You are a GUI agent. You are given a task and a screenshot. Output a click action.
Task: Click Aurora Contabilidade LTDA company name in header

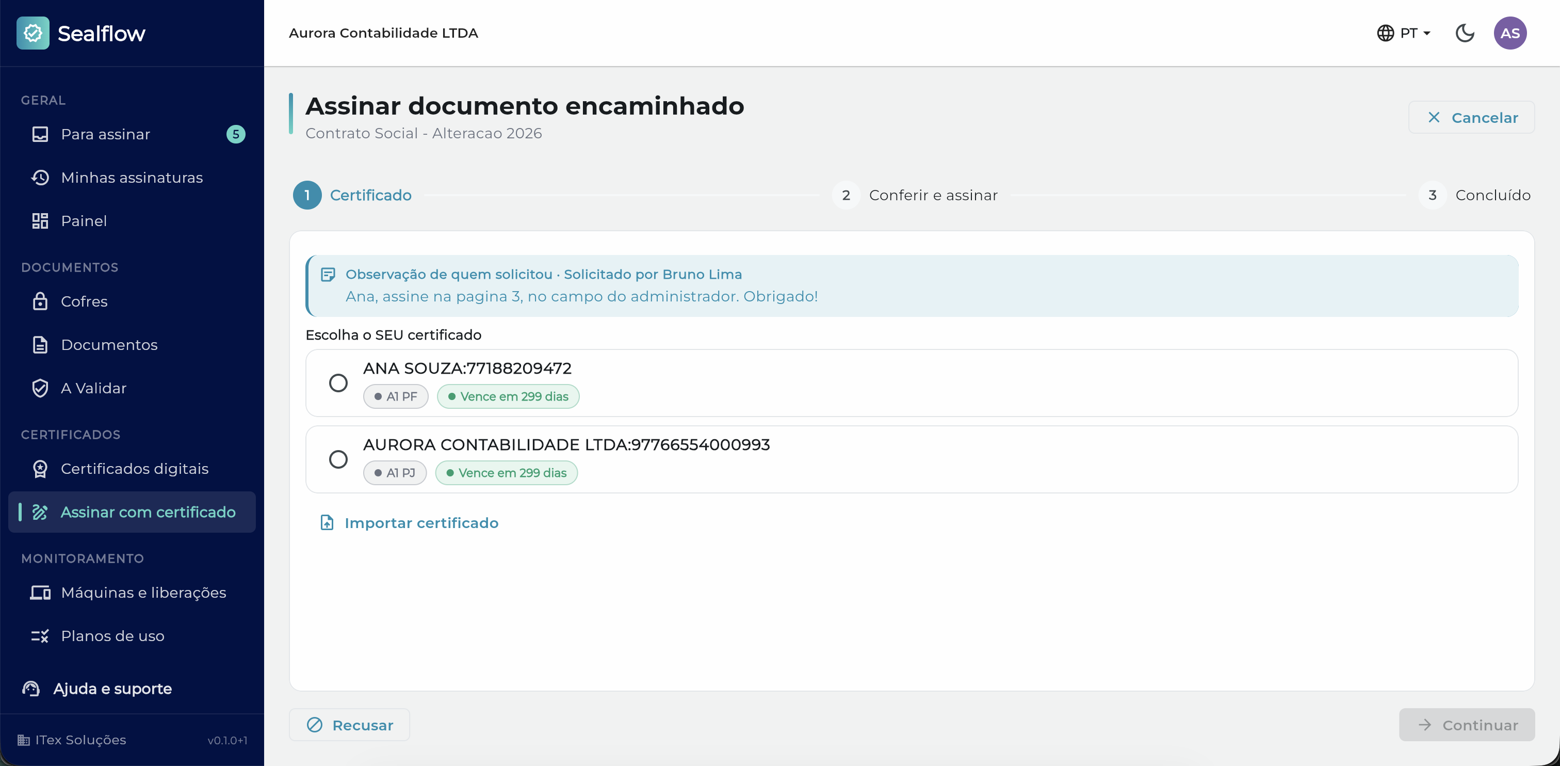(383, 33)
